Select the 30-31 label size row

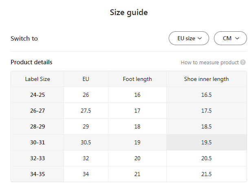[x=37, y=142]
